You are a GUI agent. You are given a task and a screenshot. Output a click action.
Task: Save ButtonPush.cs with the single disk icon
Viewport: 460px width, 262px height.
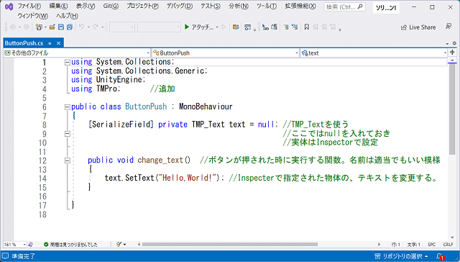61,27
